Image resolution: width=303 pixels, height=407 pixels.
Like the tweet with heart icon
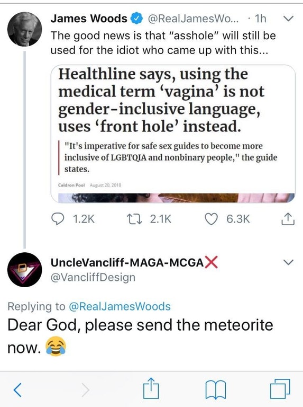[x=212, y=219]
